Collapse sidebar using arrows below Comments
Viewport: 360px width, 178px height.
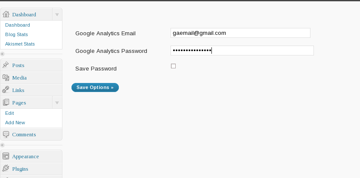coord(2,145)
